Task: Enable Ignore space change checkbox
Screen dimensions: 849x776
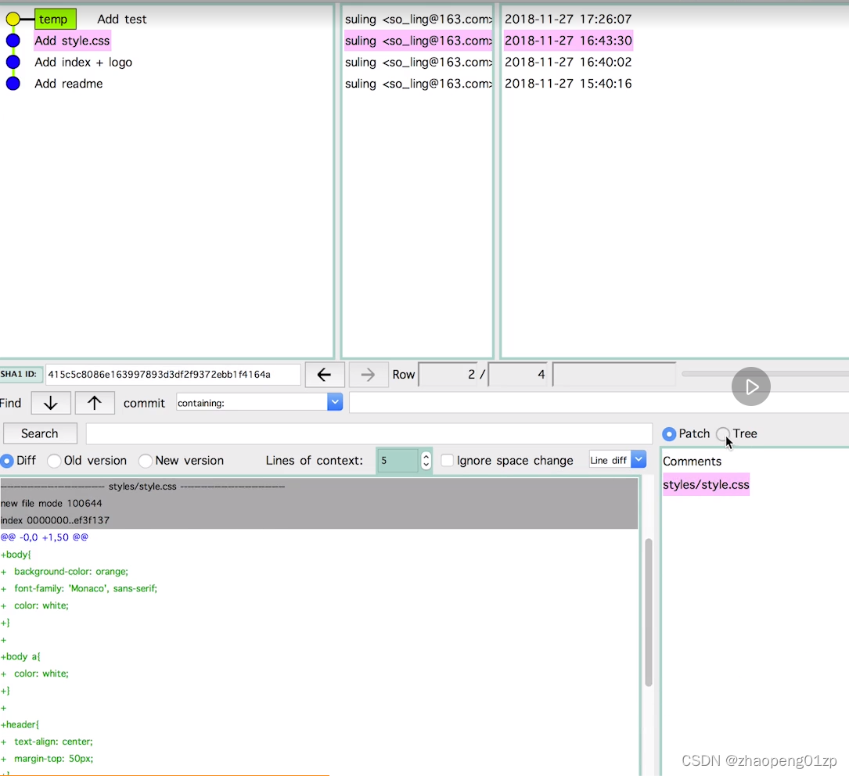Action: 448,461
